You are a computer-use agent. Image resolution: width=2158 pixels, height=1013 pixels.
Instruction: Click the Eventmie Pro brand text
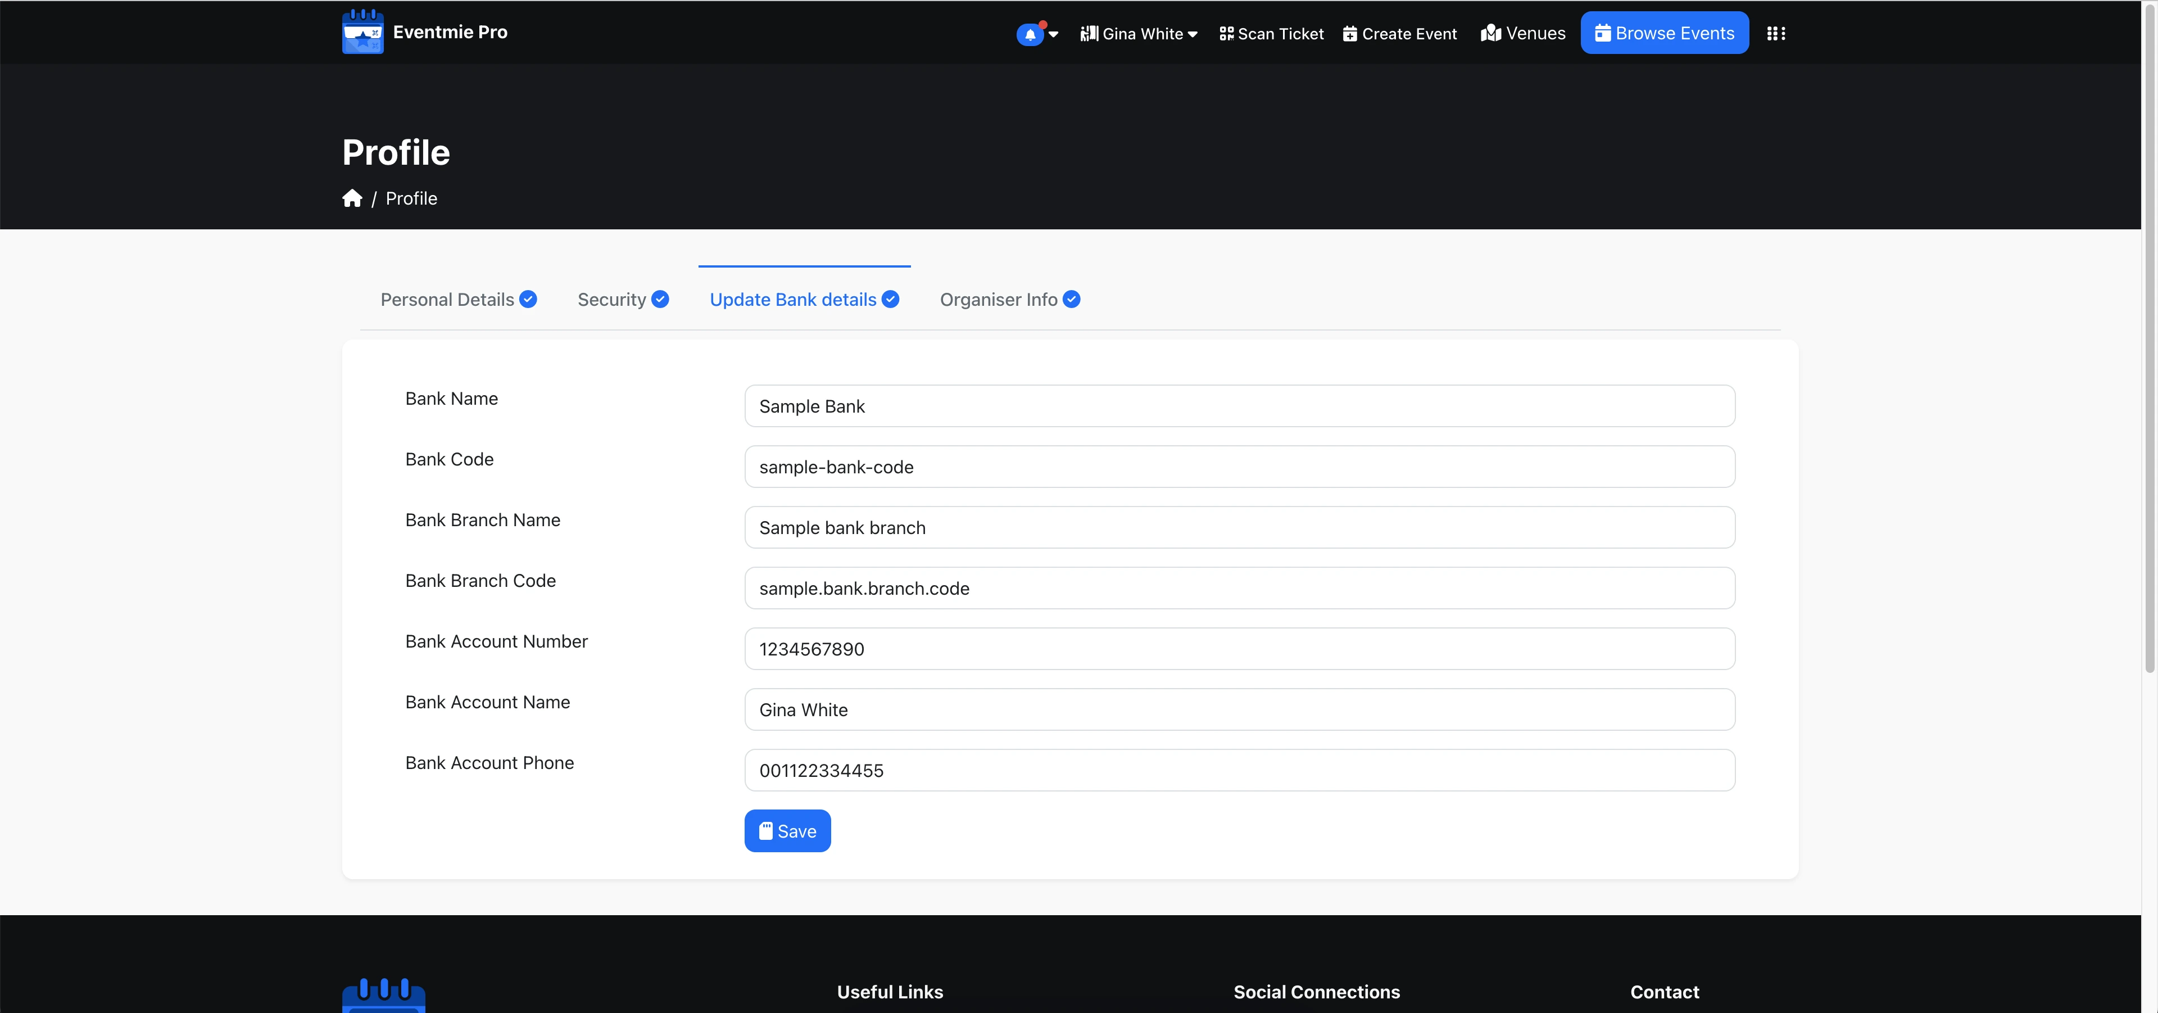point(450,32)
